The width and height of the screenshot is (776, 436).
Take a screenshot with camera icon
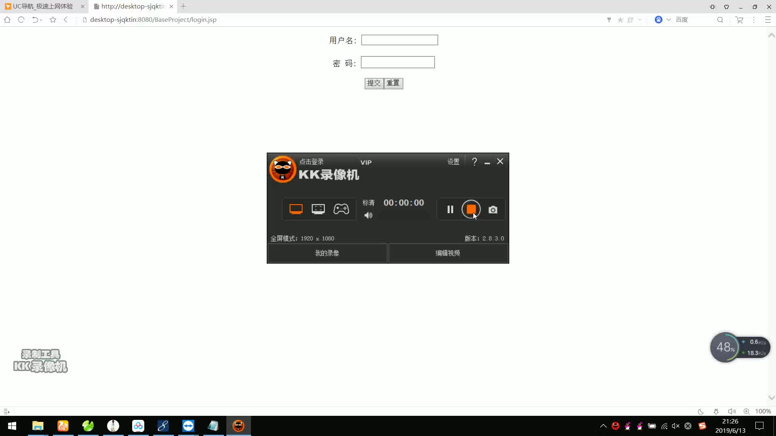point(493,210)
